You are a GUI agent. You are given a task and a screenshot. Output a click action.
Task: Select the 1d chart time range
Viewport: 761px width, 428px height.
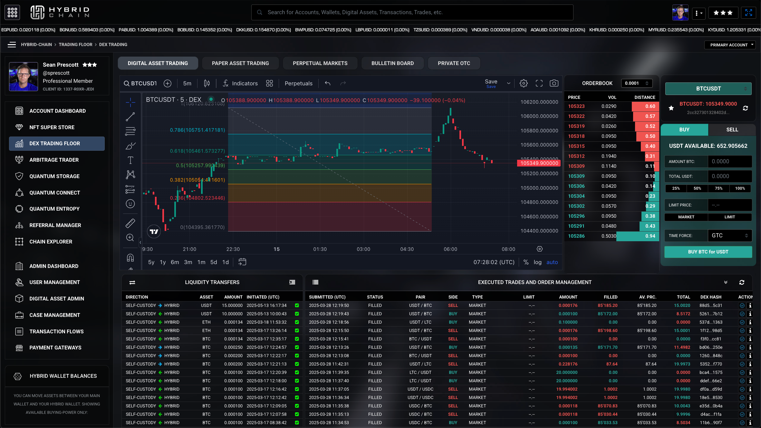226,262
